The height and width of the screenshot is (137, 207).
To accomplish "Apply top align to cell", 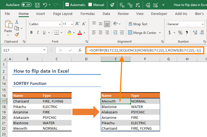I will click(94, 23).
